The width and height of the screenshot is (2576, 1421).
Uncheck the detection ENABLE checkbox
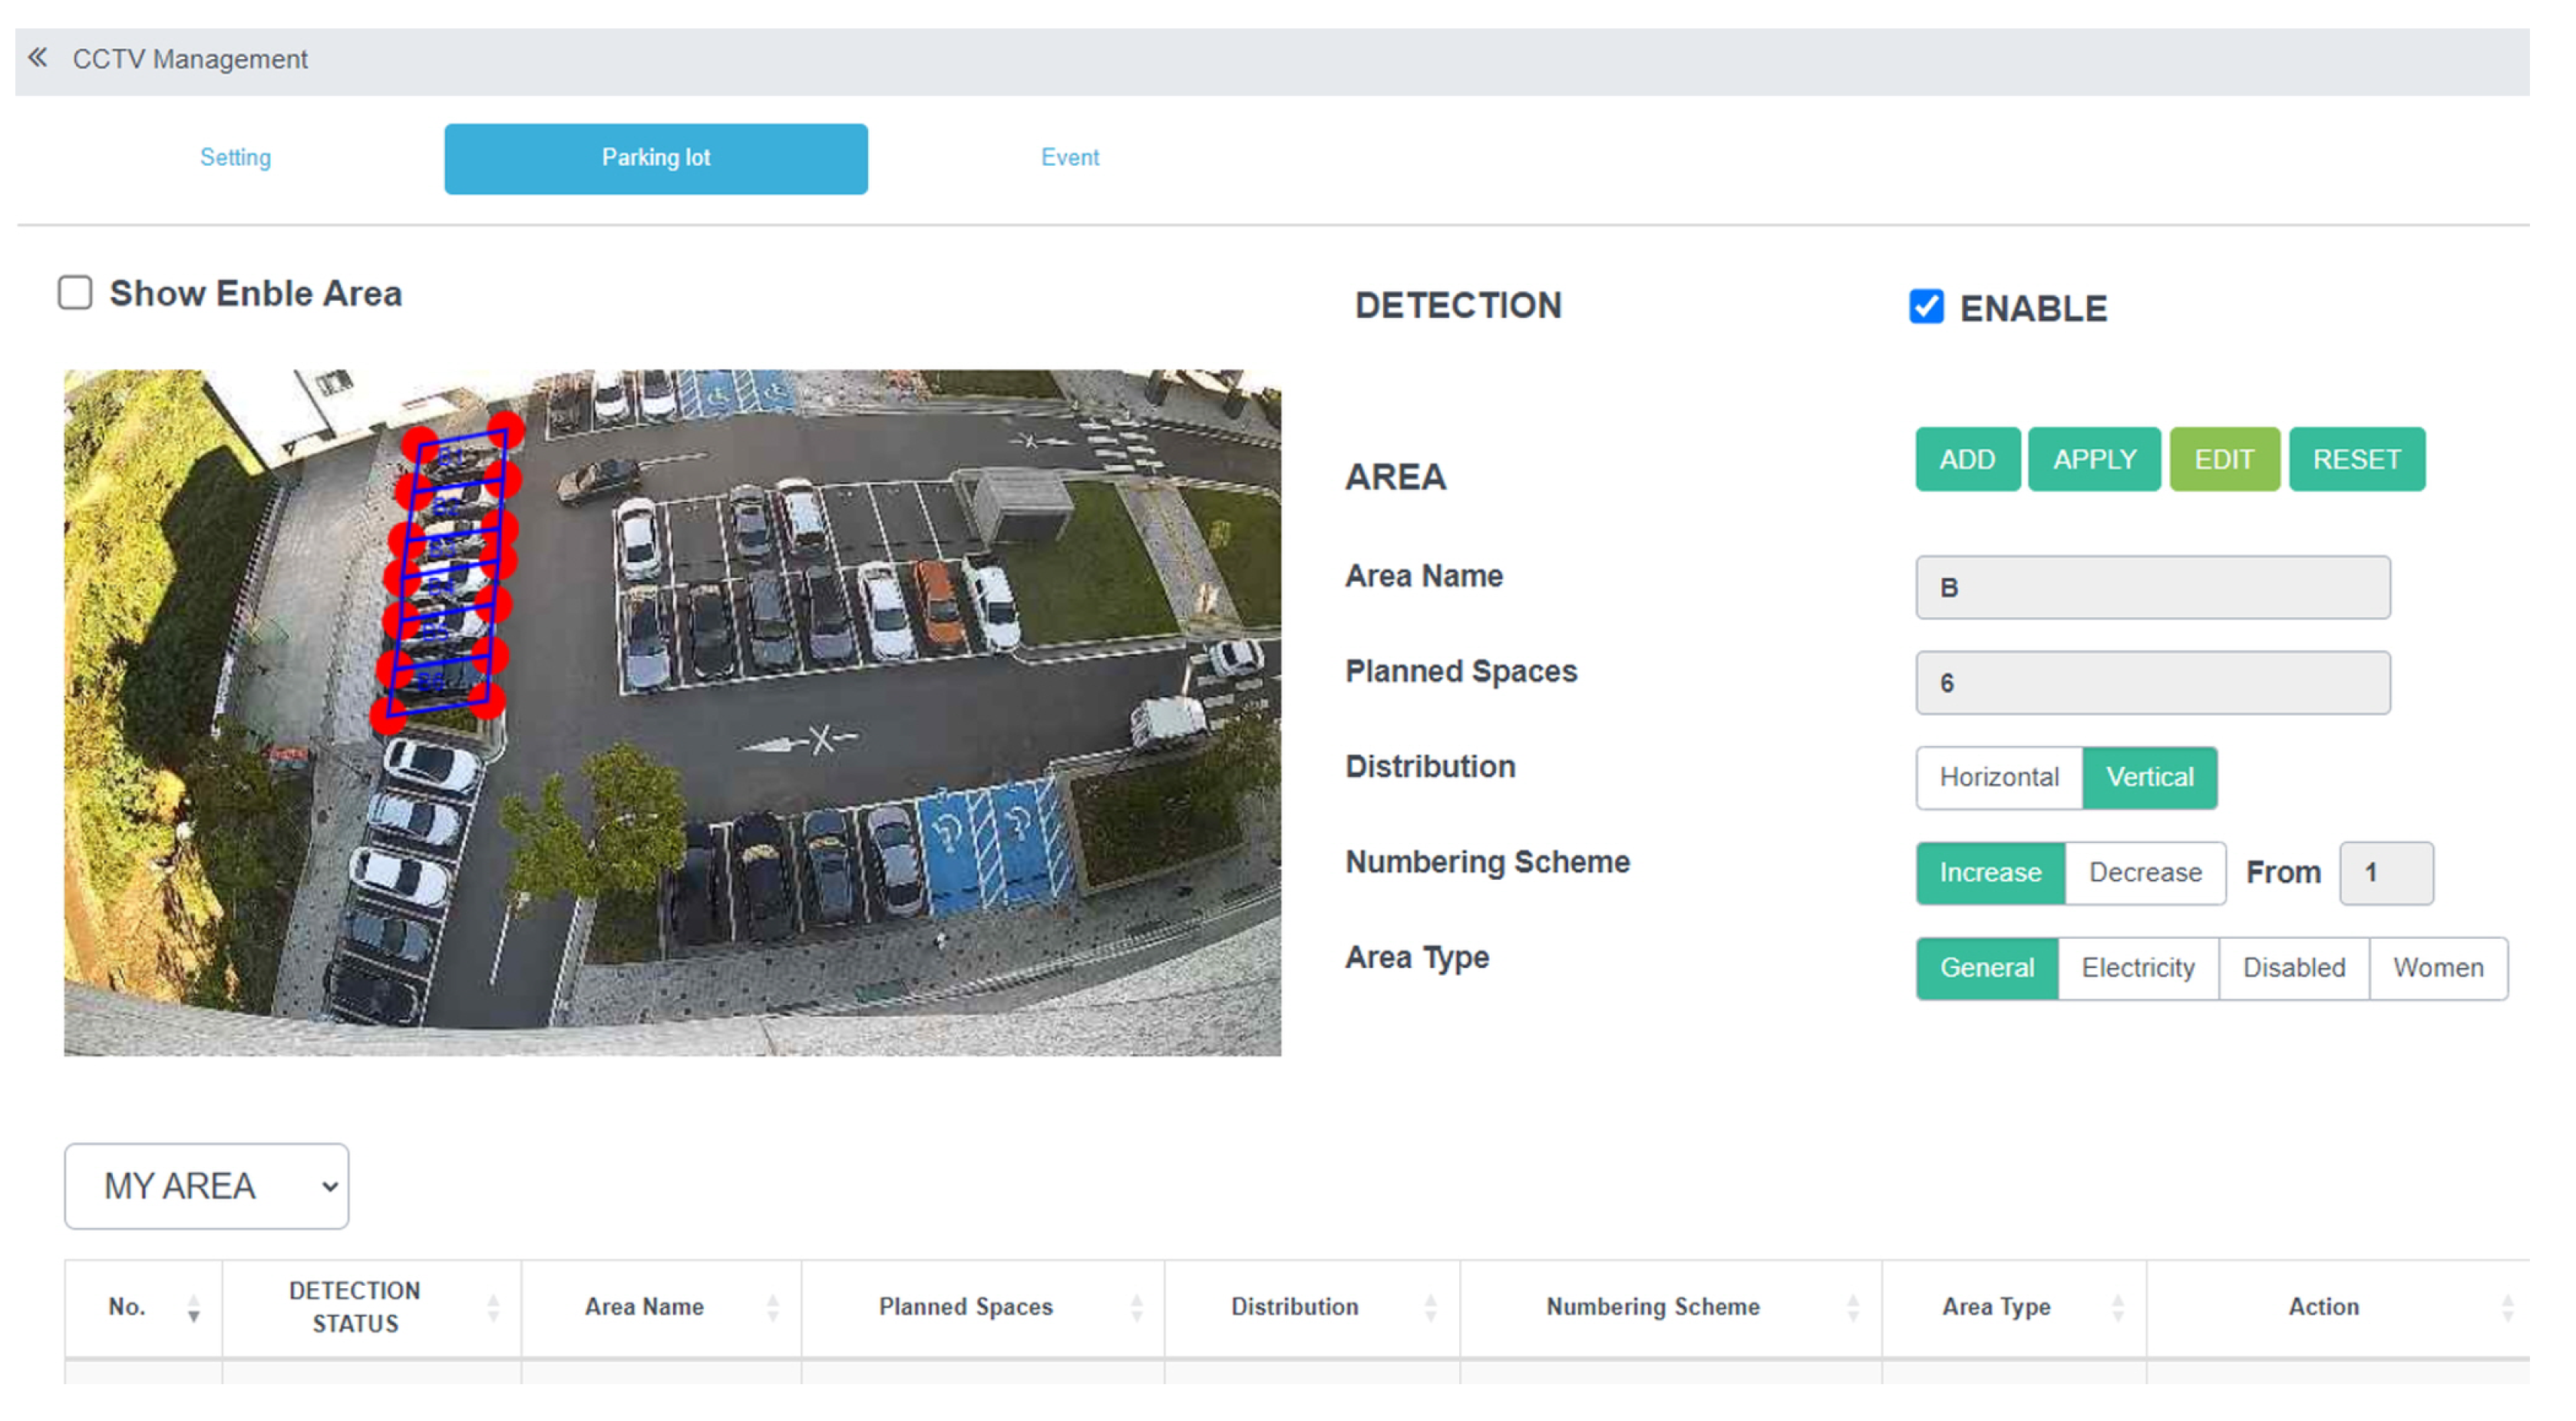[x=1927, y=306]
